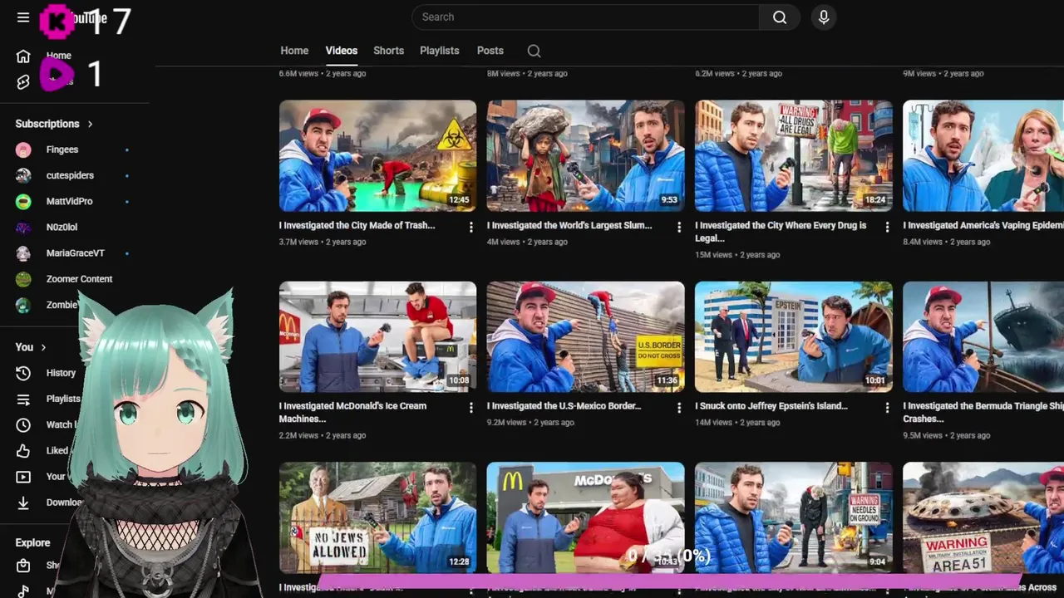The height and width of the screenshot is (598, 1064).
Task: Switch to the Shorts tab
Action: click(388, 51)
